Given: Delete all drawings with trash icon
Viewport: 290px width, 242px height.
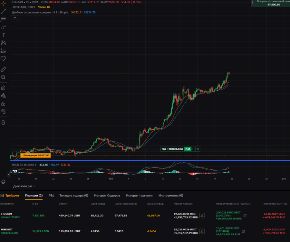Looking at the screenshot, I should 4,122.
